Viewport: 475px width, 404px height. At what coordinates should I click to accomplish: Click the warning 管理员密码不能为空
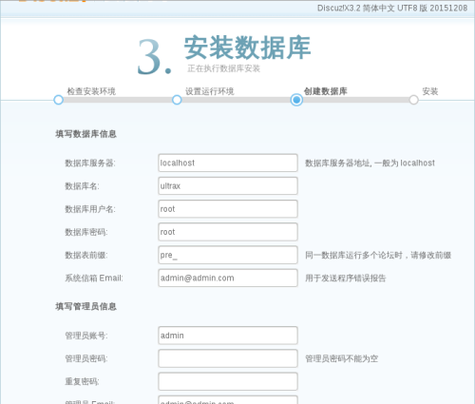pyautogui.click(x=342, y=358)
